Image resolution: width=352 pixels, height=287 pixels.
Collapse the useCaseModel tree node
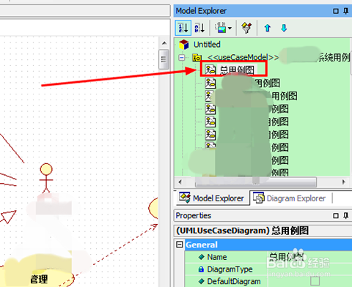(182, 58)
